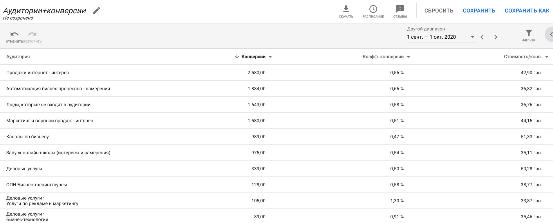Click cost value 44,15 грн.
Image resolution: width=553 pixels, height=223 pixels.
click(531, 121)
